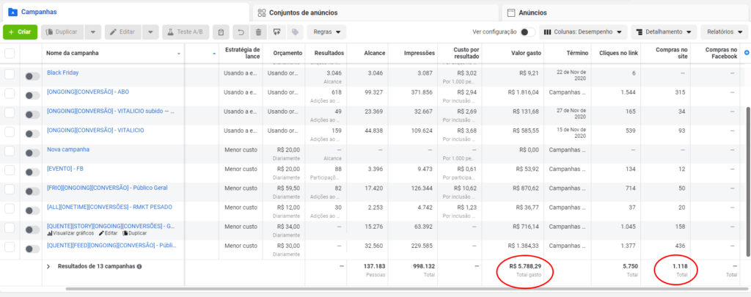Toggle on the Black Friday campaign switch
The height and width of the screenshot is (297, 751).
[x=32, y=76]
